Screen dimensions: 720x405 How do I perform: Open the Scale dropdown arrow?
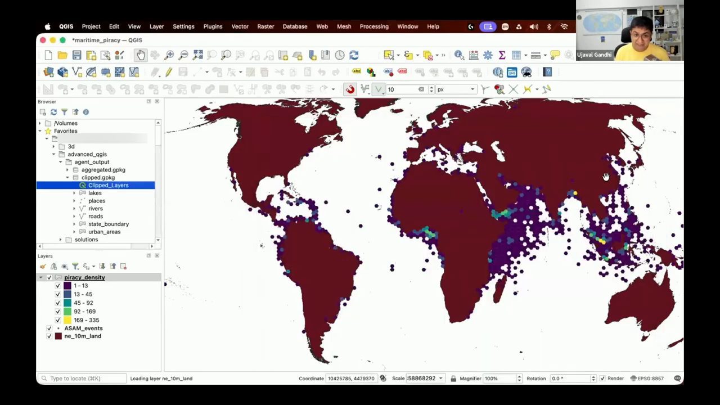click(440, 379)
